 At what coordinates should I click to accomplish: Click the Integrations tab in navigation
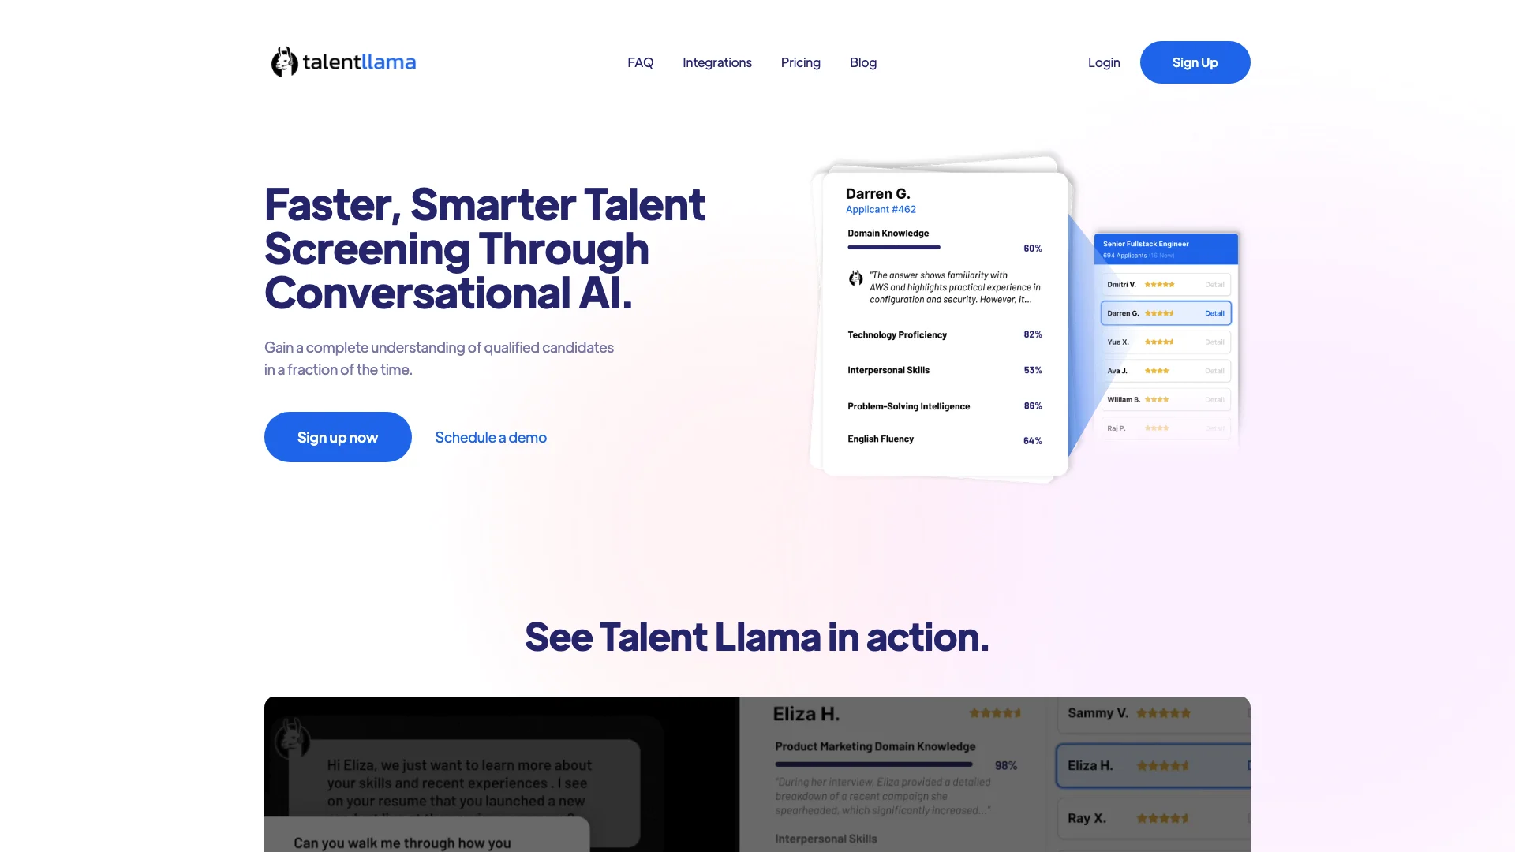tap(717, 62)
